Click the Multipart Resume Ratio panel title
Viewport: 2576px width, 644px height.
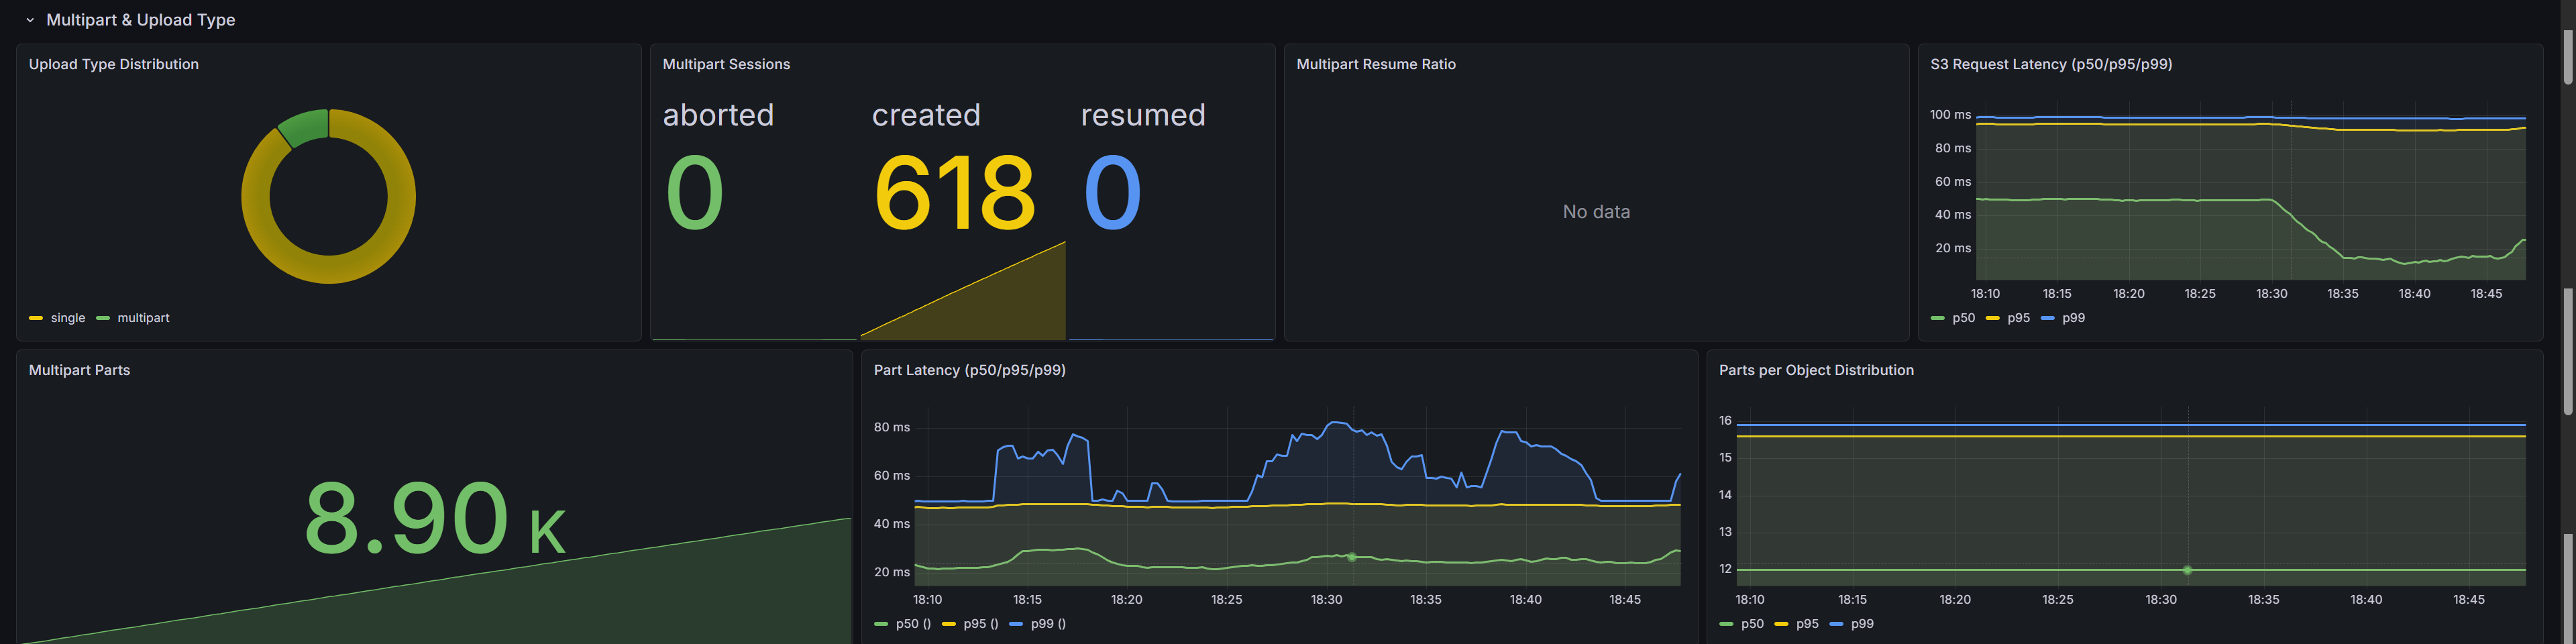1375,64
